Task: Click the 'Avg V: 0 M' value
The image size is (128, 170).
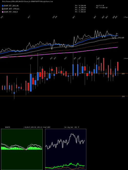Action: pyautogui.click(x=100, y=6)
